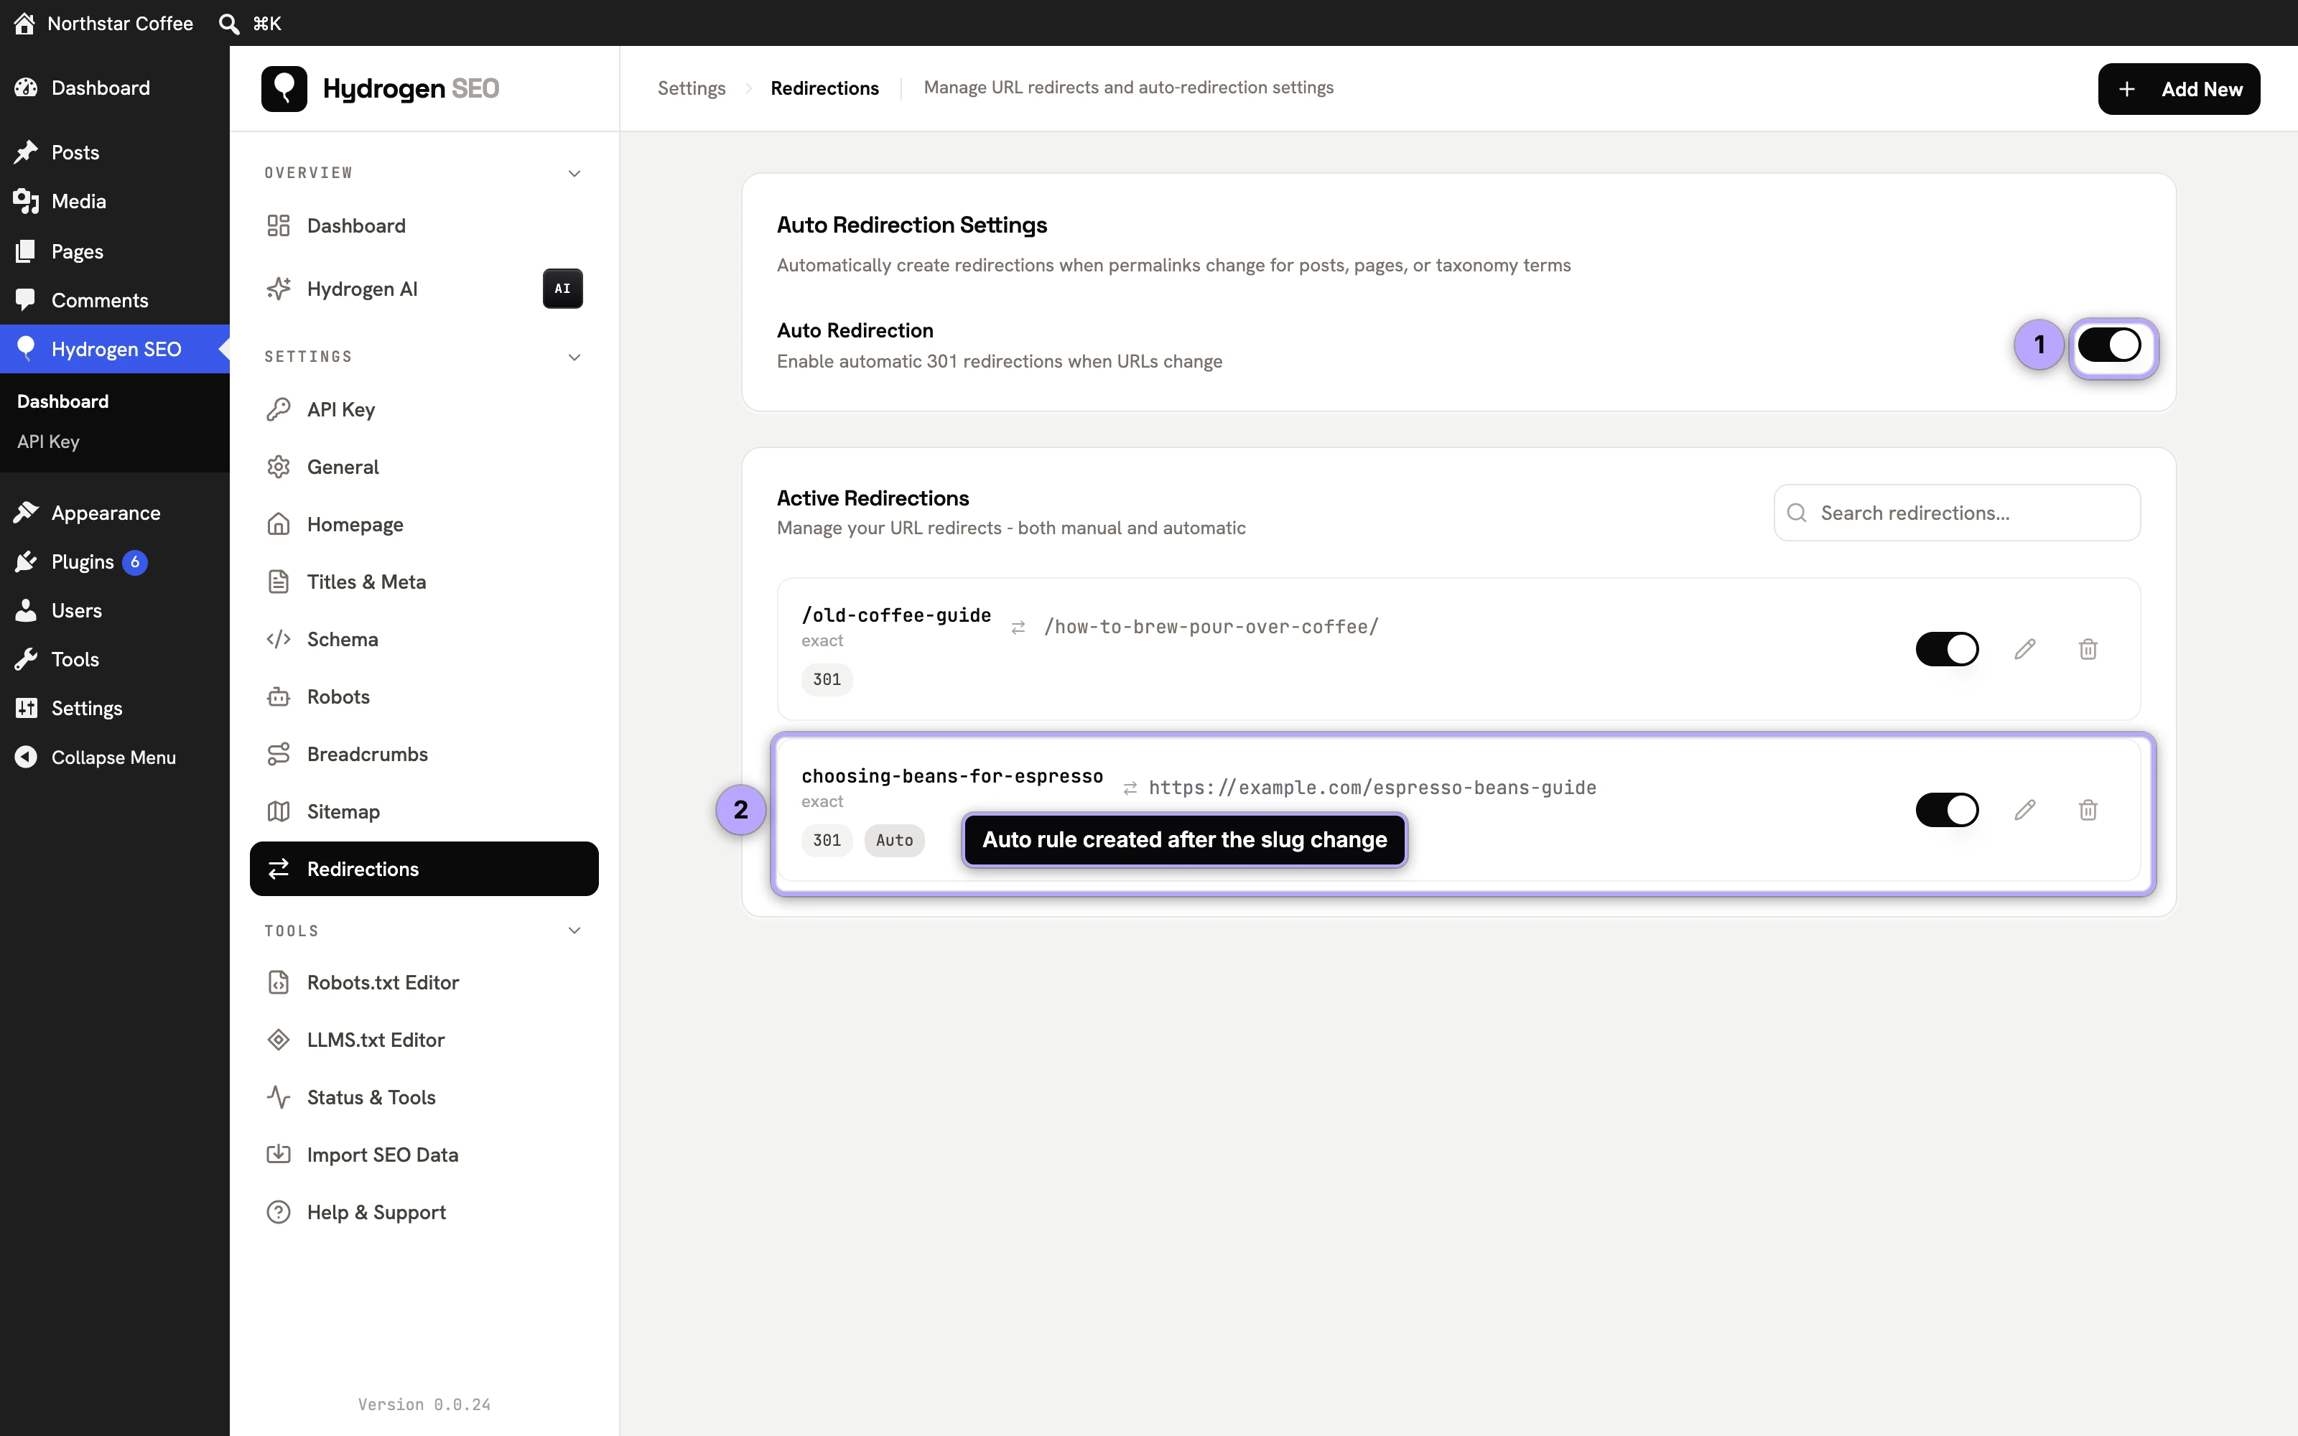Click the Media icon in WordPress sidebar

point(27,201)
